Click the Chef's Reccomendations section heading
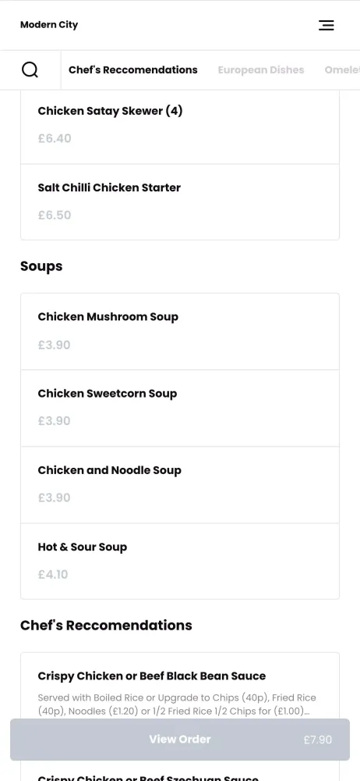Image resolution: width=360 pixels, height=781 pixels. 106,625
